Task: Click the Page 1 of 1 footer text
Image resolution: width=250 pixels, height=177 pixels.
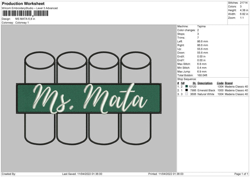Action: point(241,174)
